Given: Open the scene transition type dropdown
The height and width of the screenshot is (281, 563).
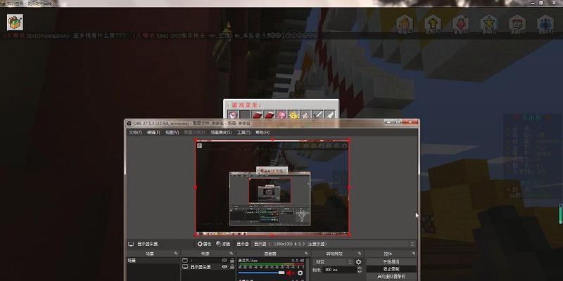Looking at the screenshot, I should [333, 262].
